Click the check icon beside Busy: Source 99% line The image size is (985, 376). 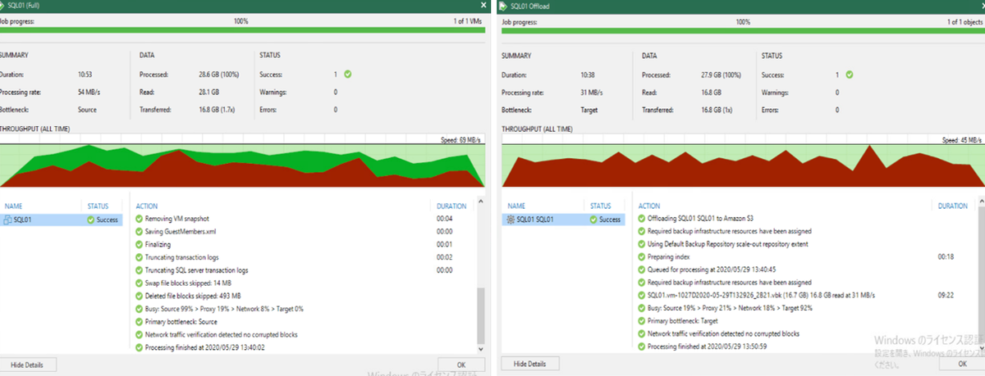138,309
